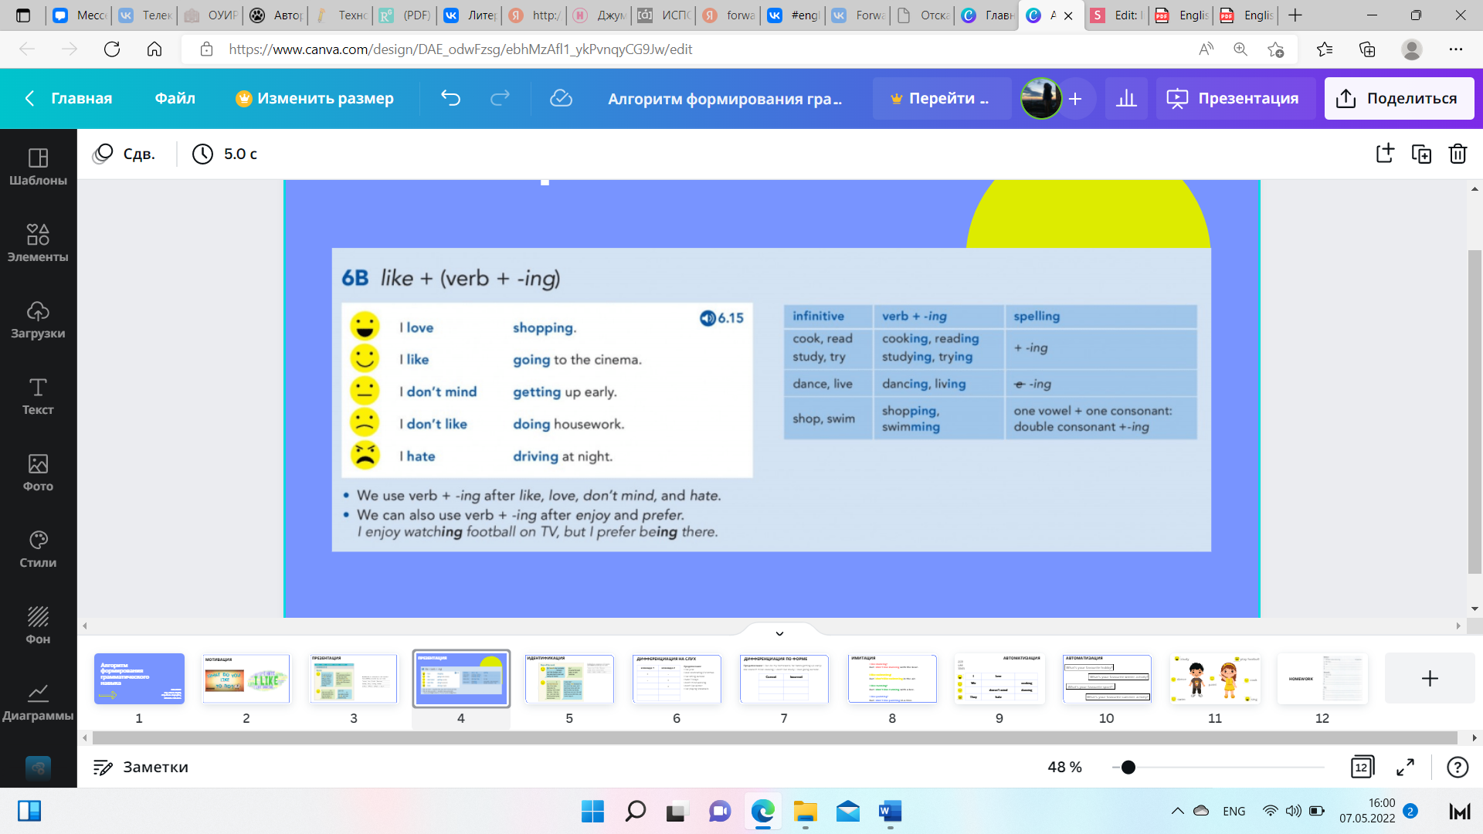Screen dimensions: 1483x834
Task: Add new page icon in toolbar
Action: click(1385, 154)
